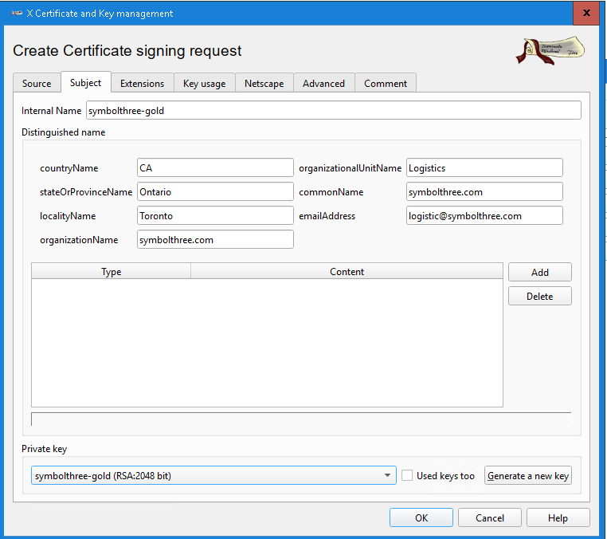Viewport: 607px width, 539px height.
Task: Go to the Key usage tab
Action: pos(204,84)
